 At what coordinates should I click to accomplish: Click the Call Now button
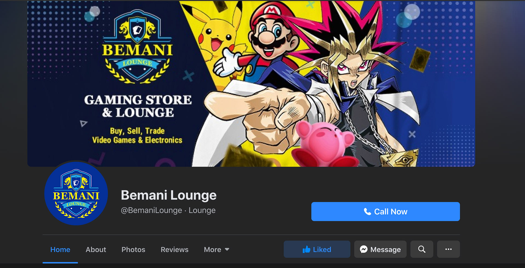tap(386, 211)
